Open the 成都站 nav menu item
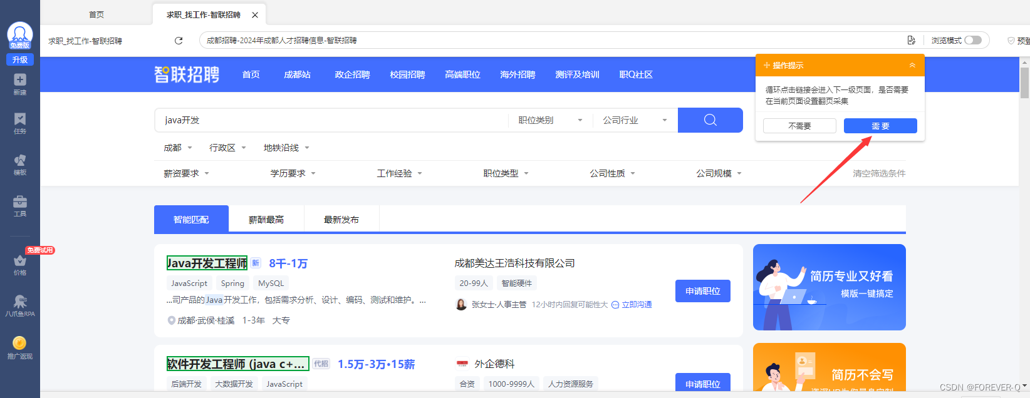 [x=297, y=74]
